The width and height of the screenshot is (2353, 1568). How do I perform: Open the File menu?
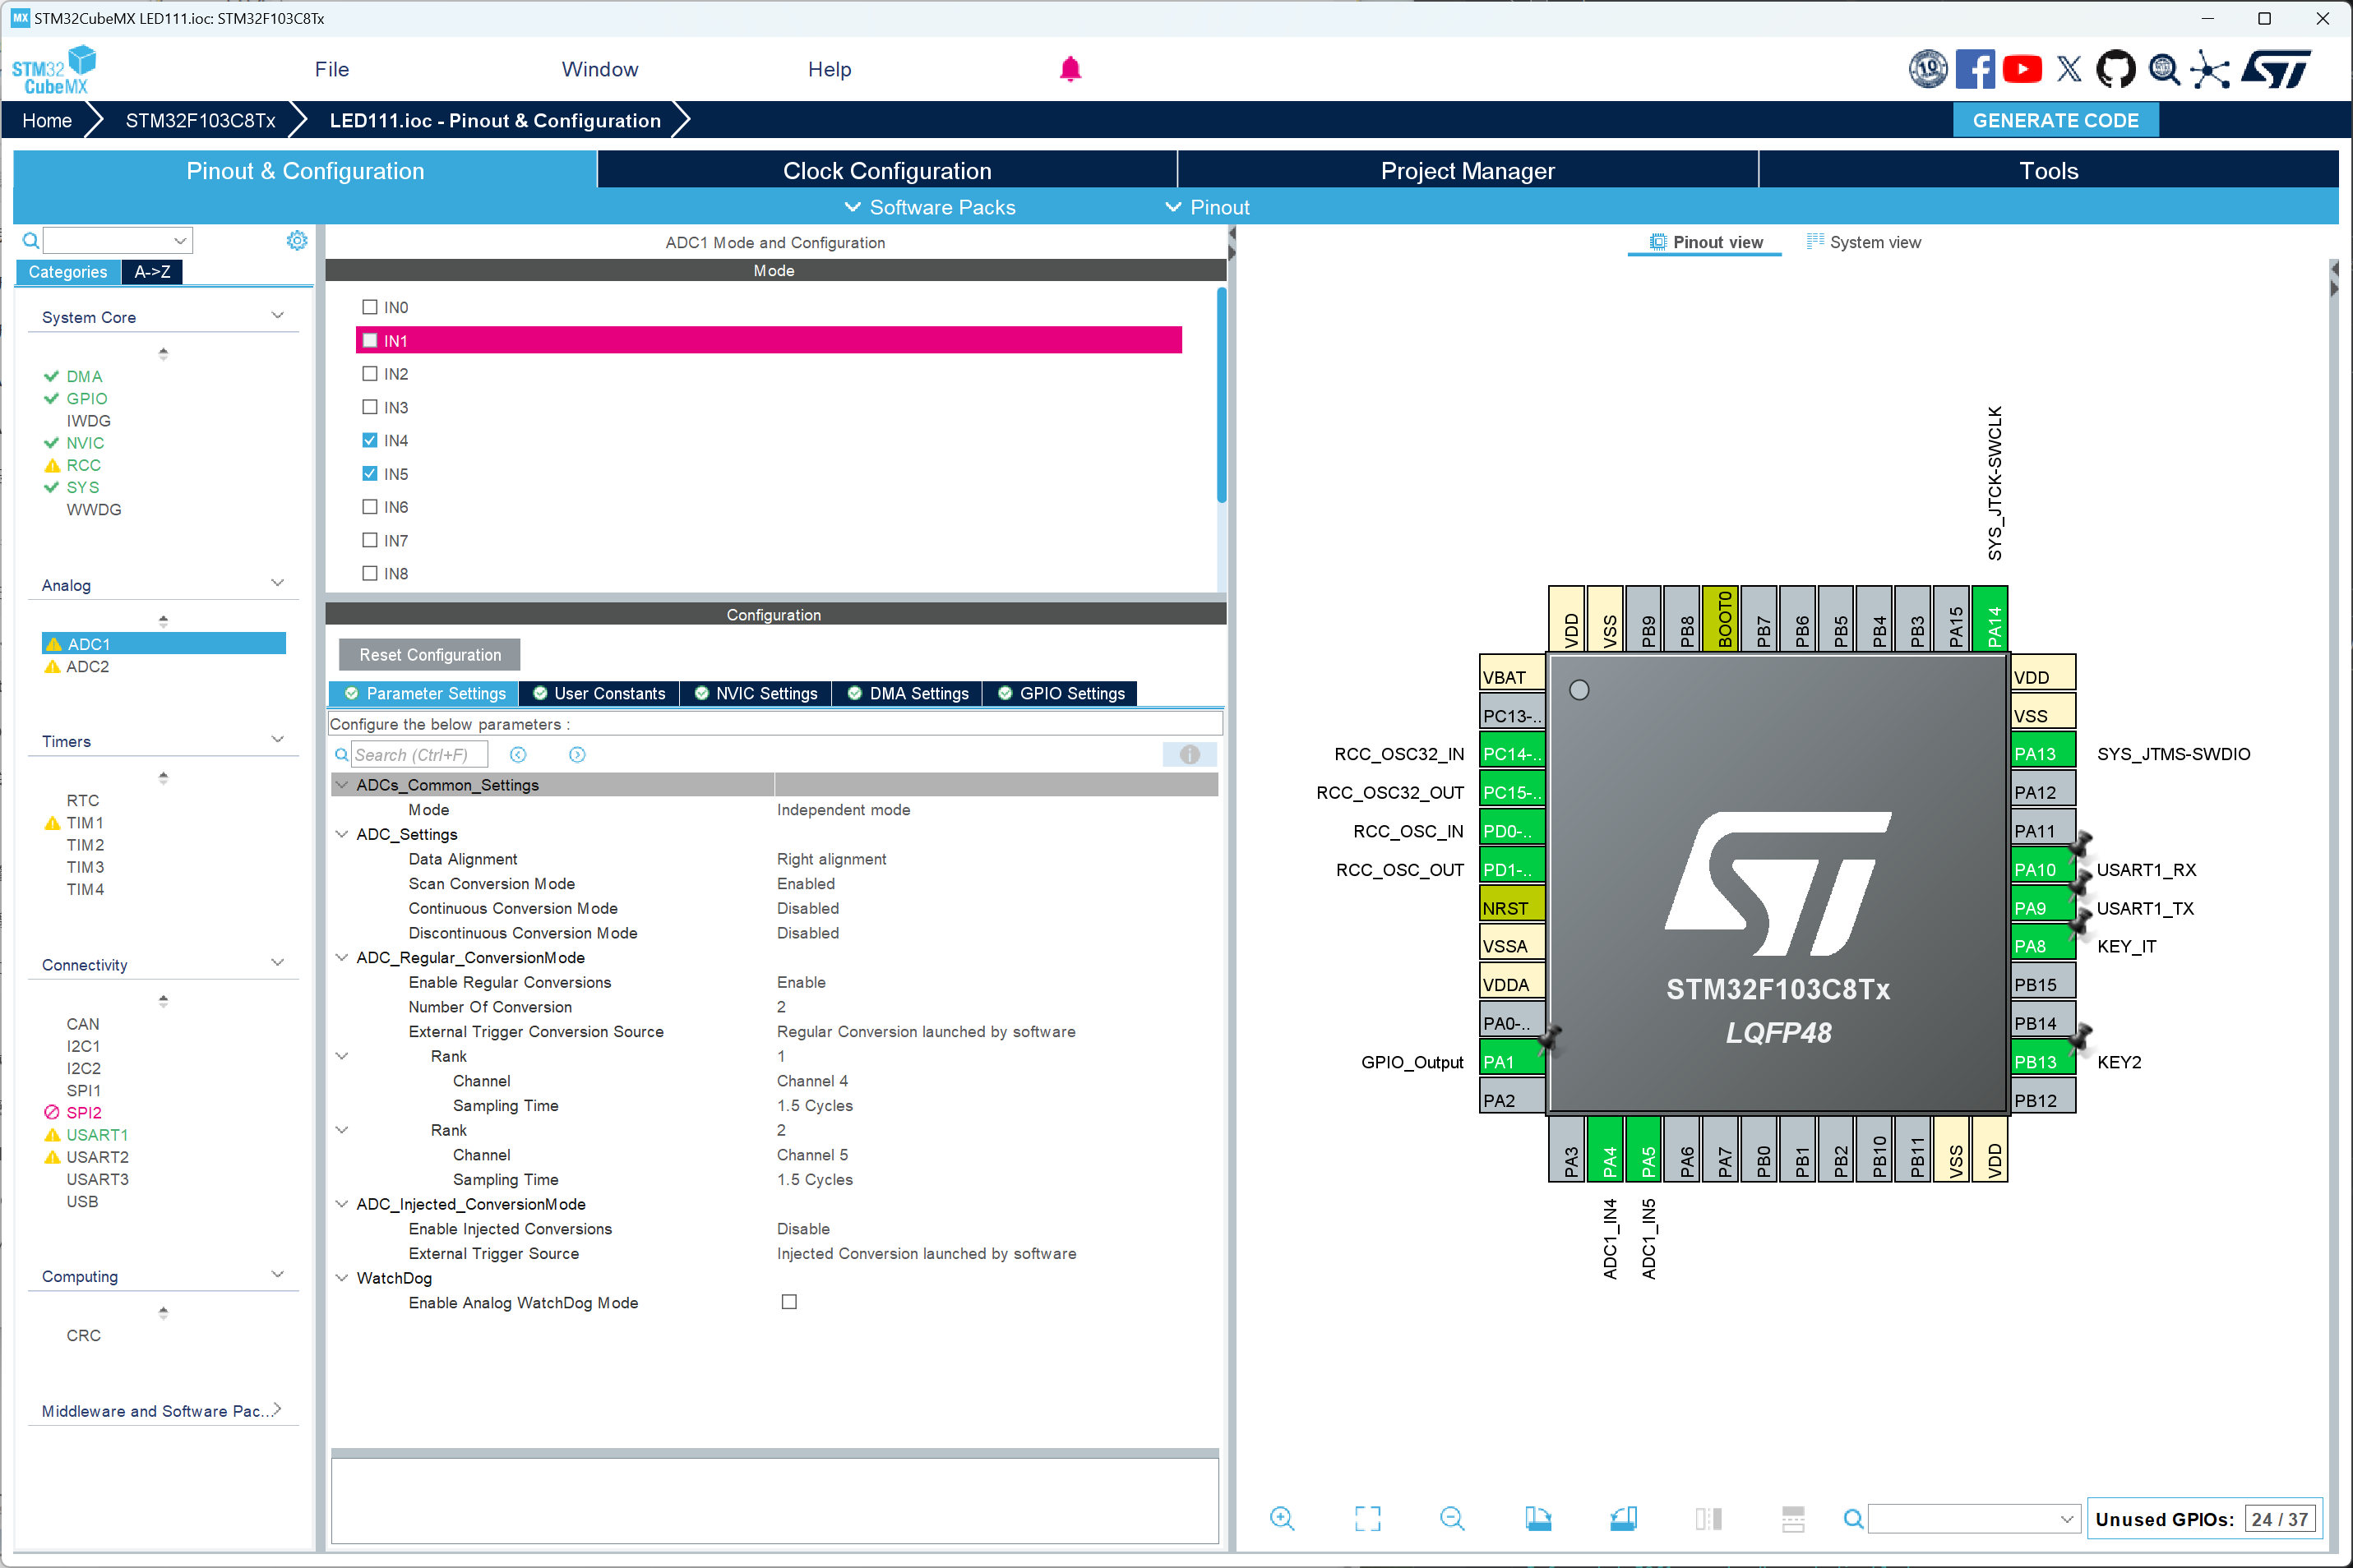point(332,69)
